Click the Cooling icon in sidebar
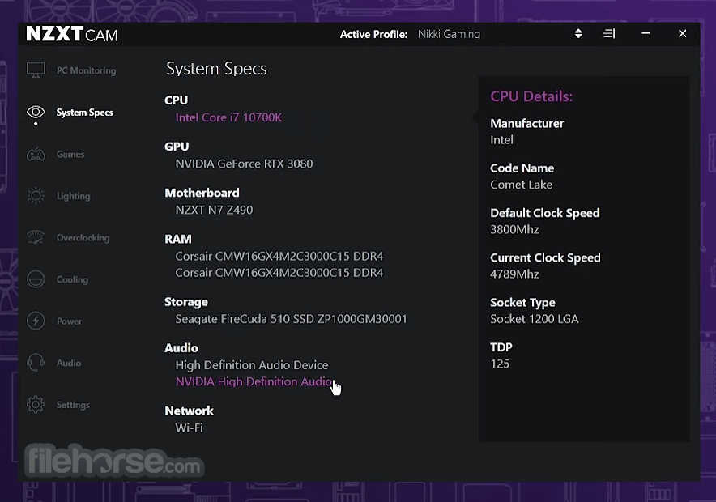716x502 pixels. 36,279
